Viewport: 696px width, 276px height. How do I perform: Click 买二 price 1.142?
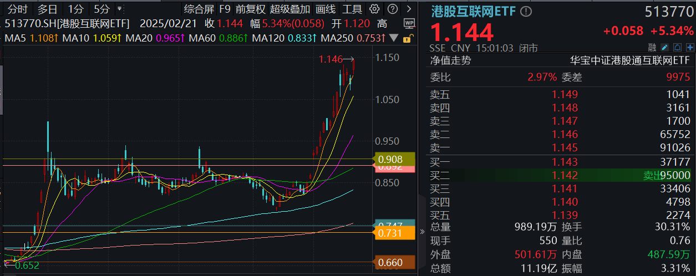(x=565, y=175)
